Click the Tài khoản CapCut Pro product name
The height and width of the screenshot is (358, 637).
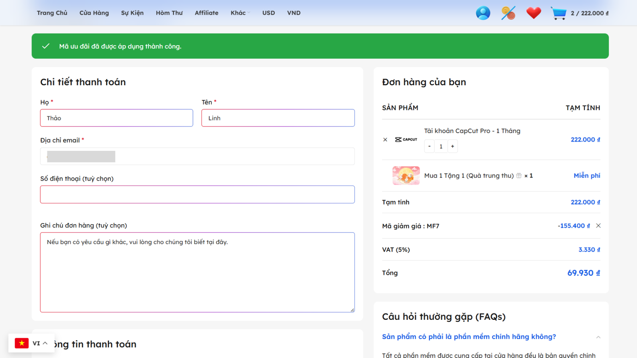point(472,131)
